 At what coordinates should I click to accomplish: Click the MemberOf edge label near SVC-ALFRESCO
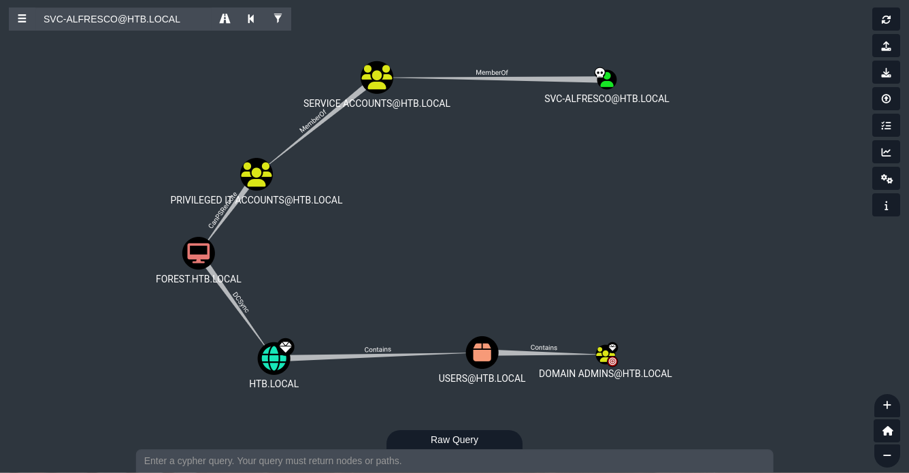tap(491, 72)
